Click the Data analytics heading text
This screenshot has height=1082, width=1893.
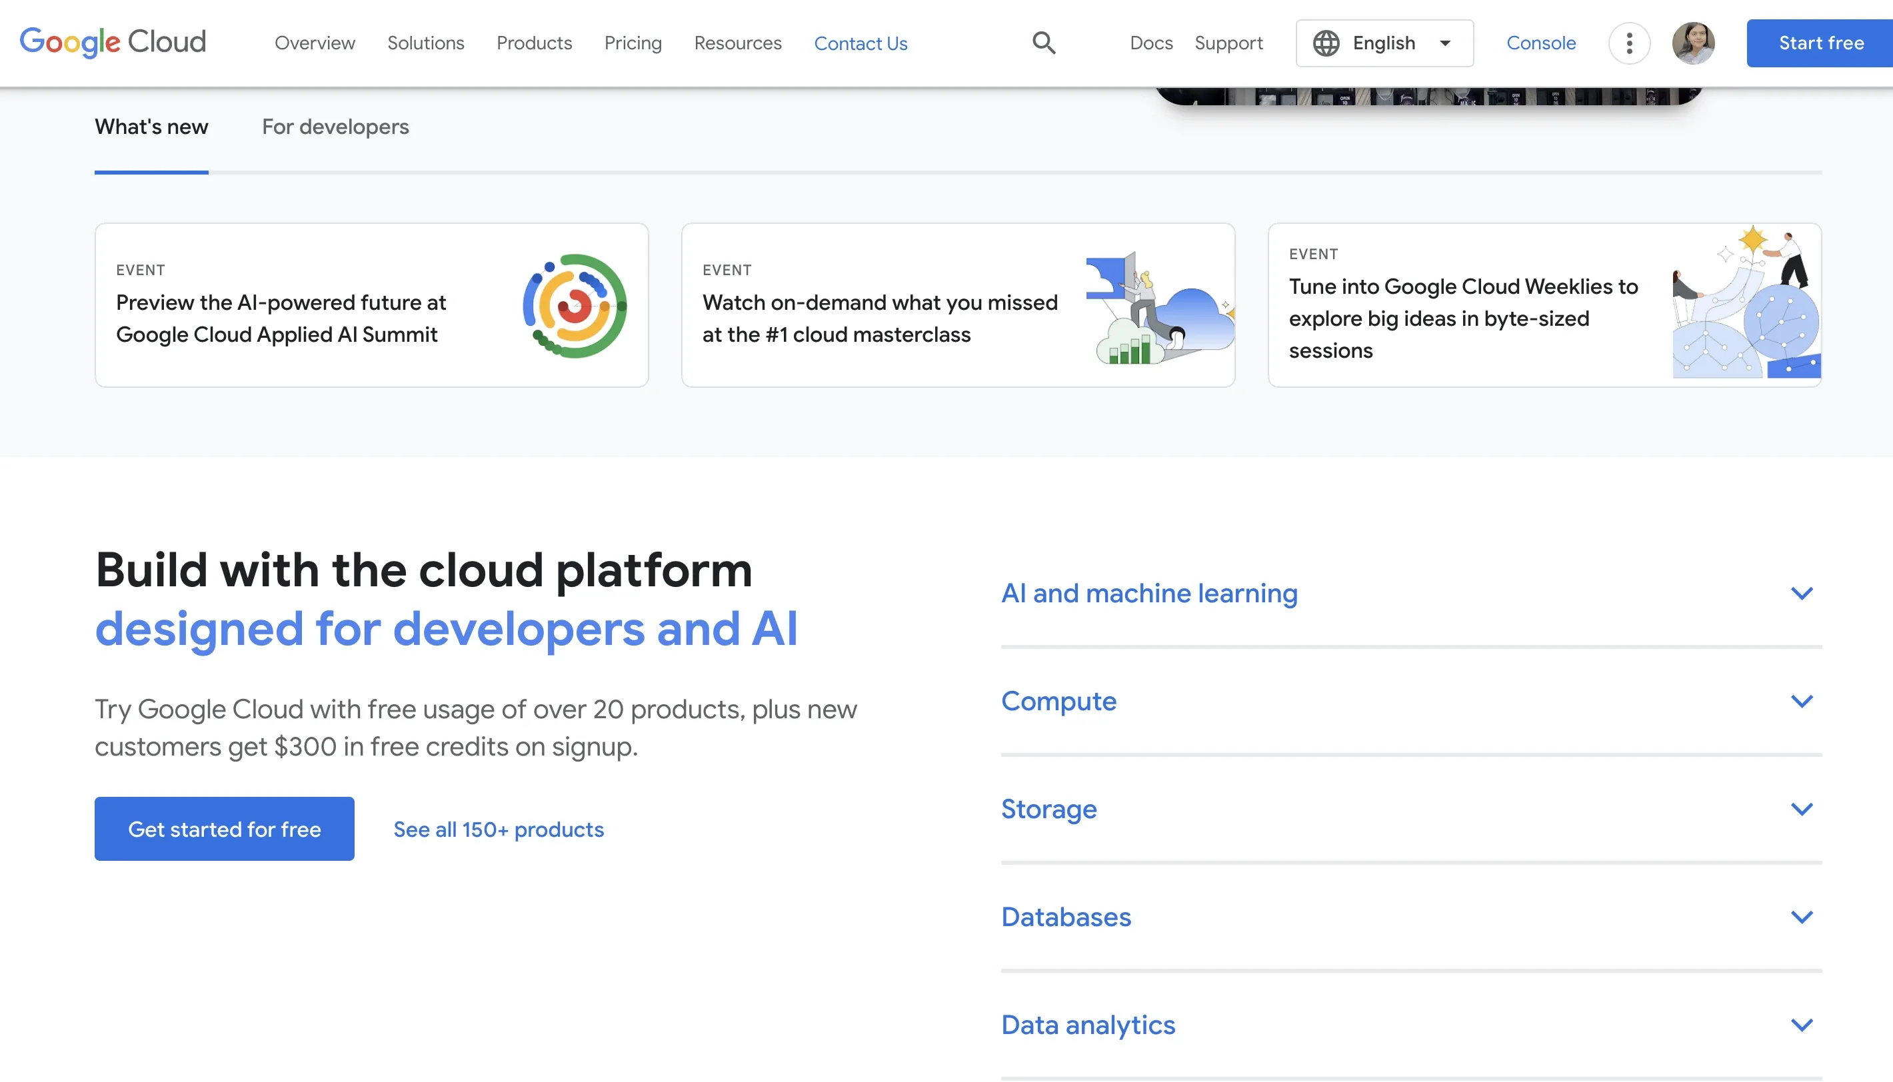(1088, 1025)
